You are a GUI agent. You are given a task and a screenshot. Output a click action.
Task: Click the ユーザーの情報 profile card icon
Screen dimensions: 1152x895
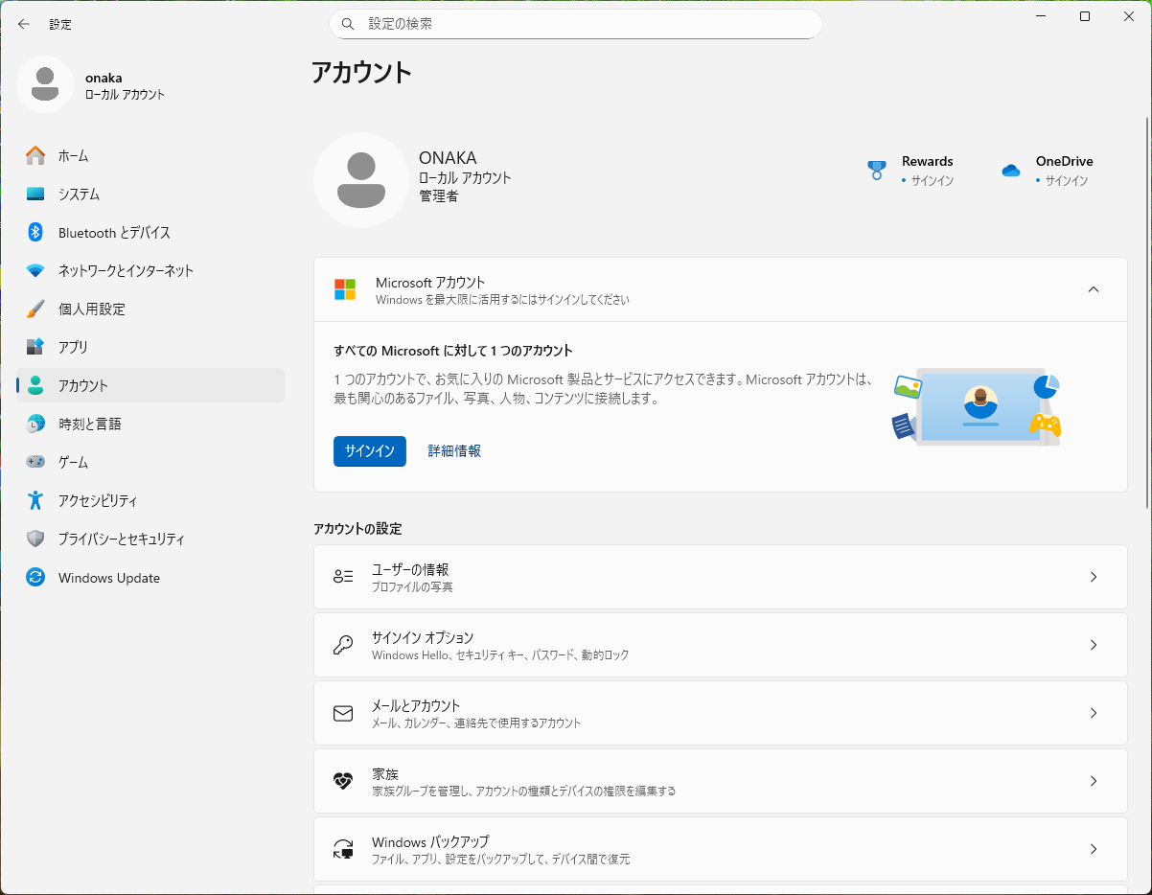point(343,577)
